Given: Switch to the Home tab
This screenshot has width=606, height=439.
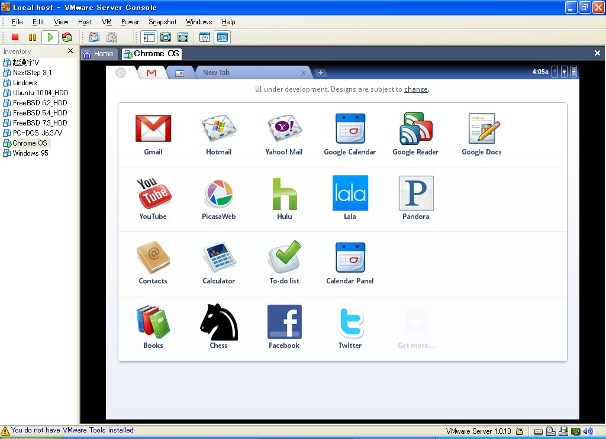Looking at the screenshot, I should (99, 54).
